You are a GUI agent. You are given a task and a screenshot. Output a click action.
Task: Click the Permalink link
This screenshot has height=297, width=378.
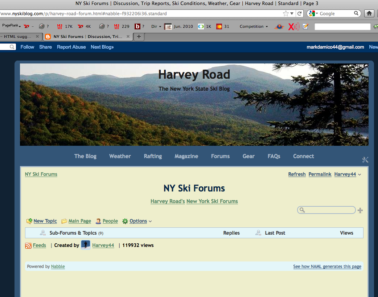(320, 174)
